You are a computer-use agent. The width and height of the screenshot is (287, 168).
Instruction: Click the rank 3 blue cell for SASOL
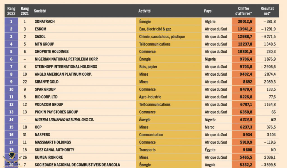pos(11,37)
